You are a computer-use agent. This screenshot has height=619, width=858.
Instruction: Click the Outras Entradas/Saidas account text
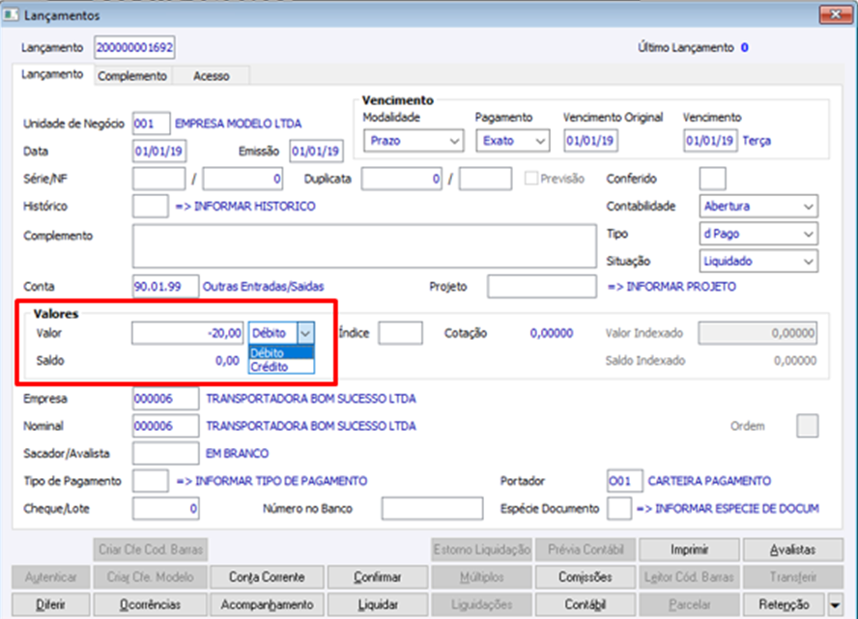(263, 287)
